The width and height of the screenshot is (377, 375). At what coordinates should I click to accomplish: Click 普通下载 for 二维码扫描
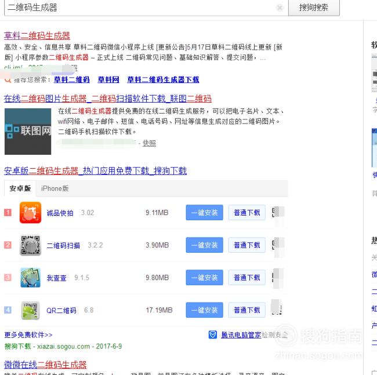[247, 245]
